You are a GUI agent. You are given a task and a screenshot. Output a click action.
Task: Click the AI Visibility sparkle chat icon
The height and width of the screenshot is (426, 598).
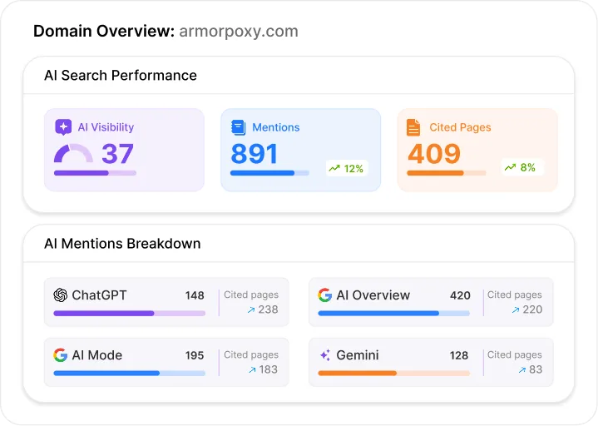tap(63, 127)
